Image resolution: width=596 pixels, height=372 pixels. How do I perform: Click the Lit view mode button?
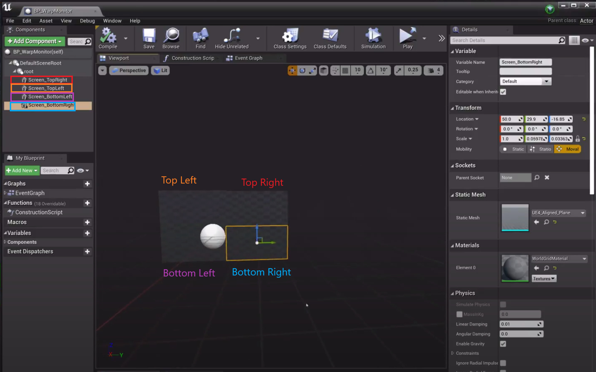coord(161,71)
